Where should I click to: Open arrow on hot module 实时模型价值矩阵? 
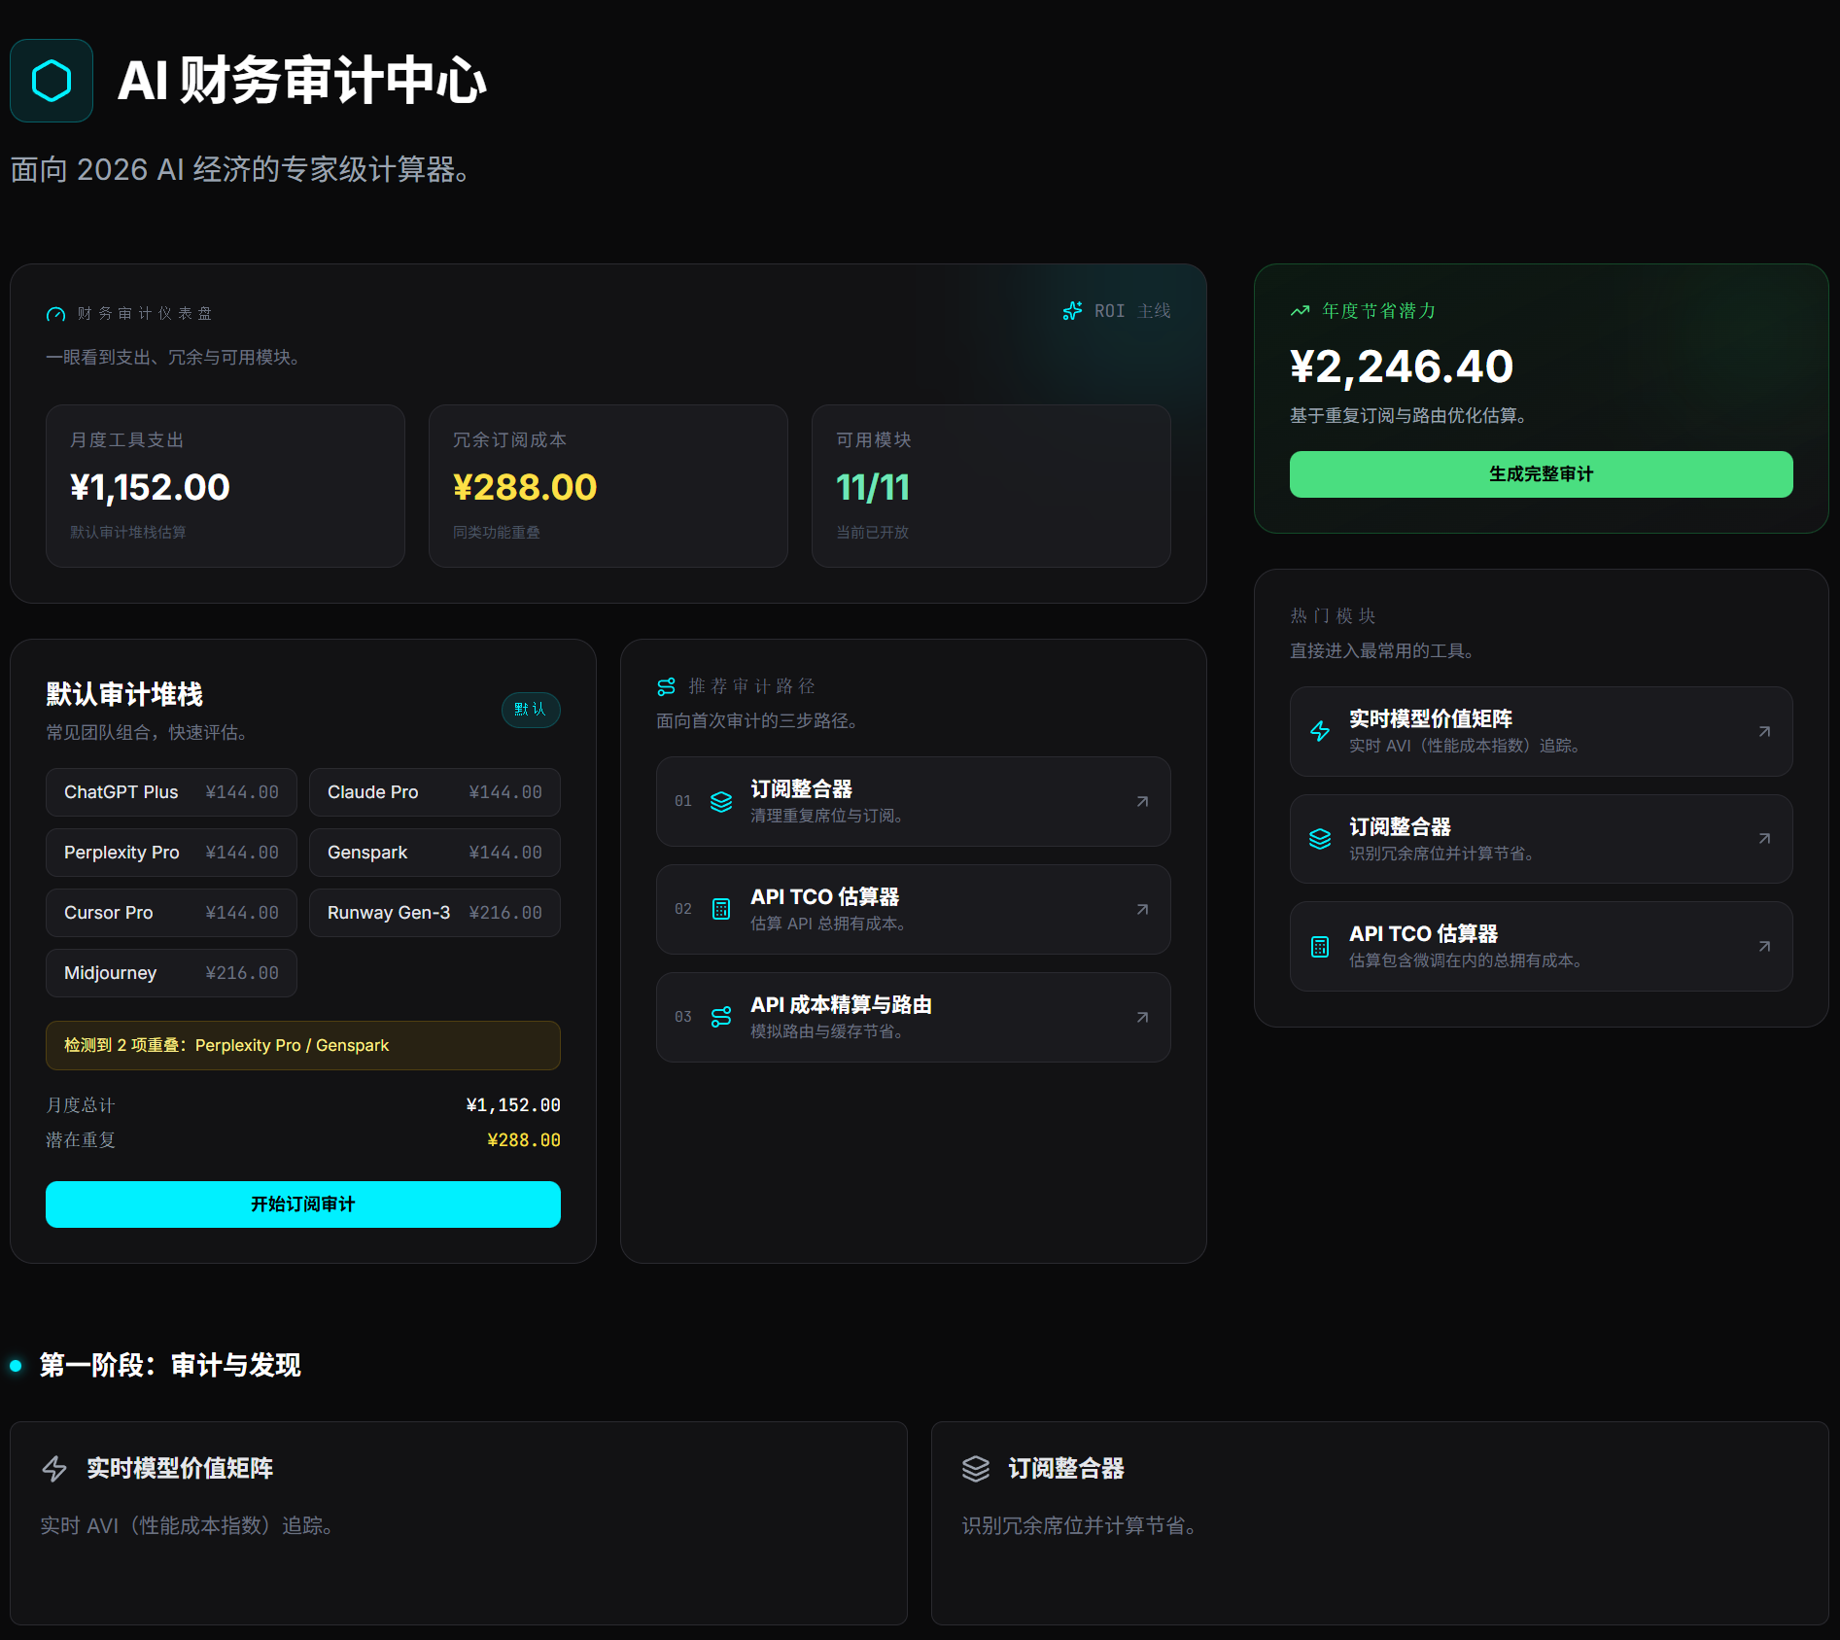pos(1764,731)
